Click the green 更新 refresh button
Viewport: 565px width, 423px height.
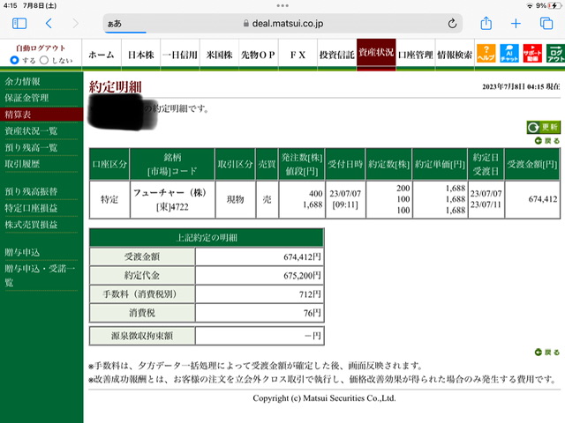pos(544,127)
